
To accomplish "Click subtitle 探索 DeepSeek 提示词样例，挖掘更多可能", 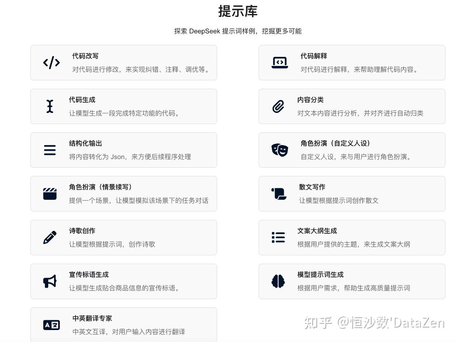I will (x=238, y=31).
